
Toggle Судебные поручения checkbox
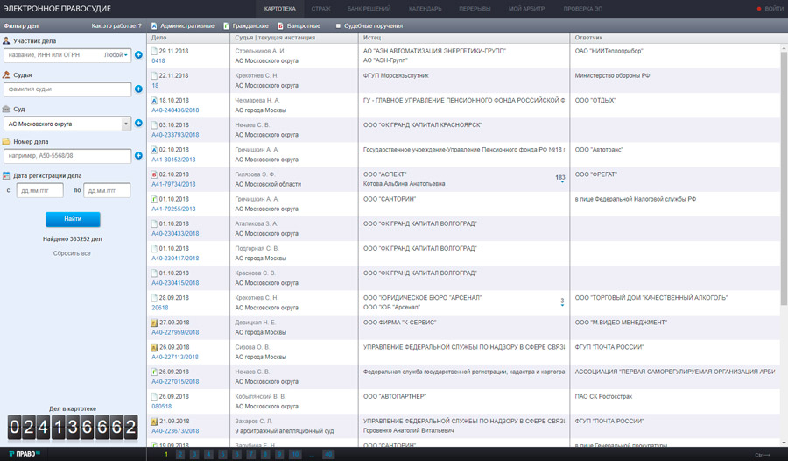tap(338, 25)
